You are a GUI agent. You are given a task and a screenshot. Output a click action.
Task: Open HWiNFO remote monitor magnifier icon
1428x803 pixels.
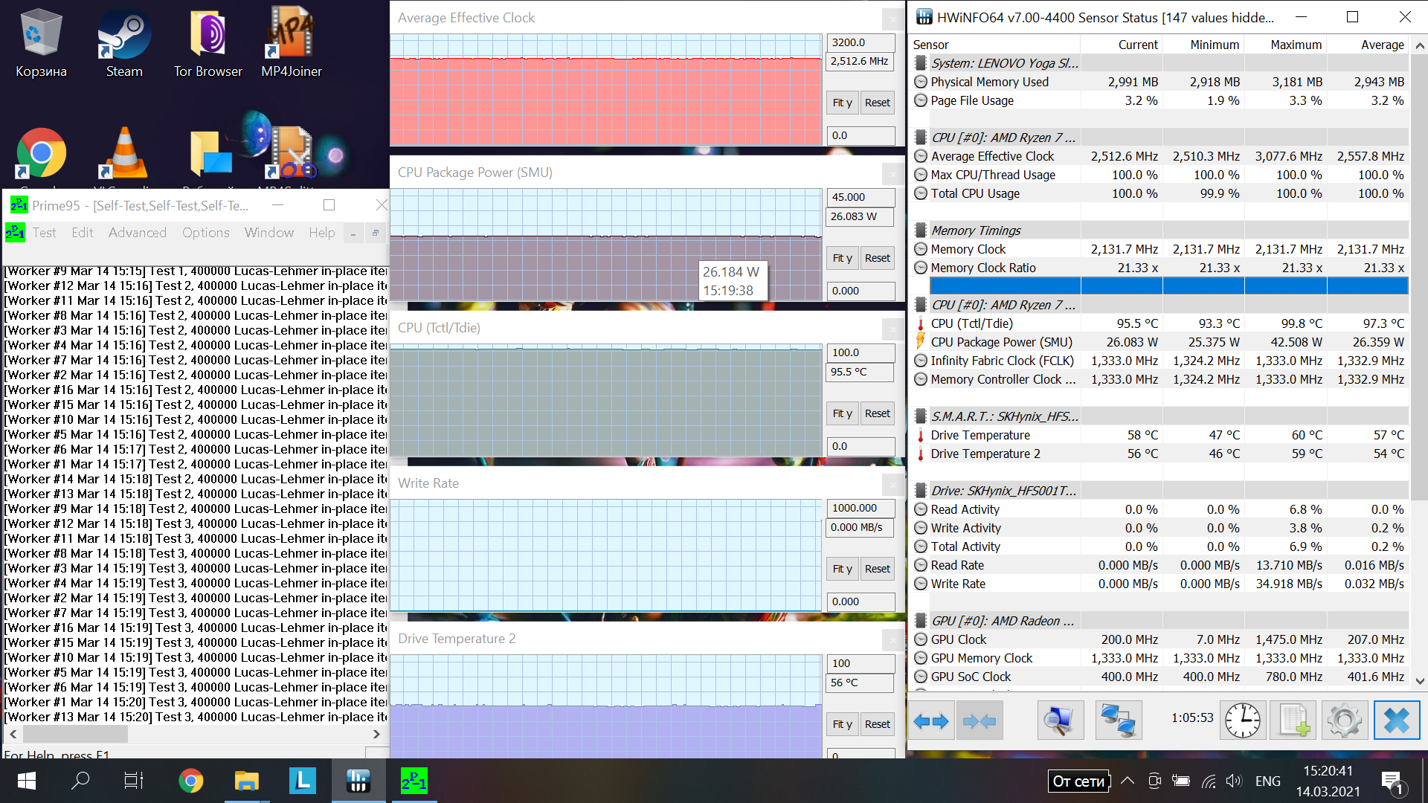(x=1060, y=720)
